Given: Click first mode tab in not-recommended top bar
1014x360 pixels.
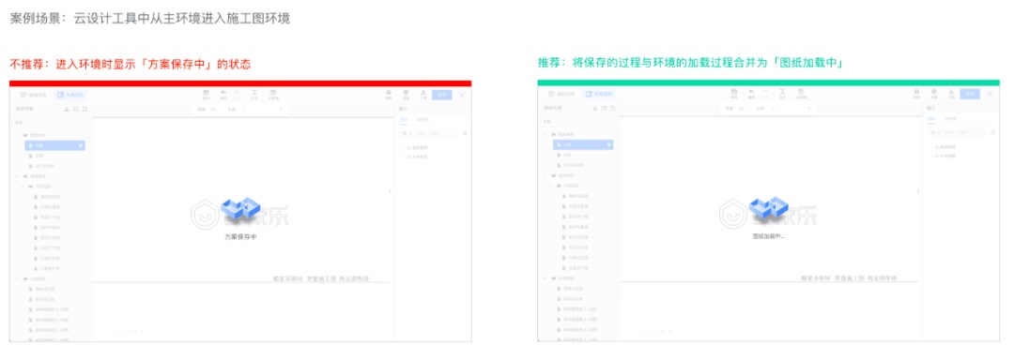Looking at the screenshot, I should 34,95.
